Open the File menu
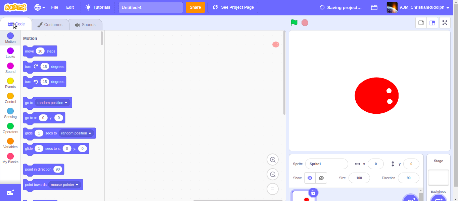This screenshot has width=458, height=201. [54, 7]
